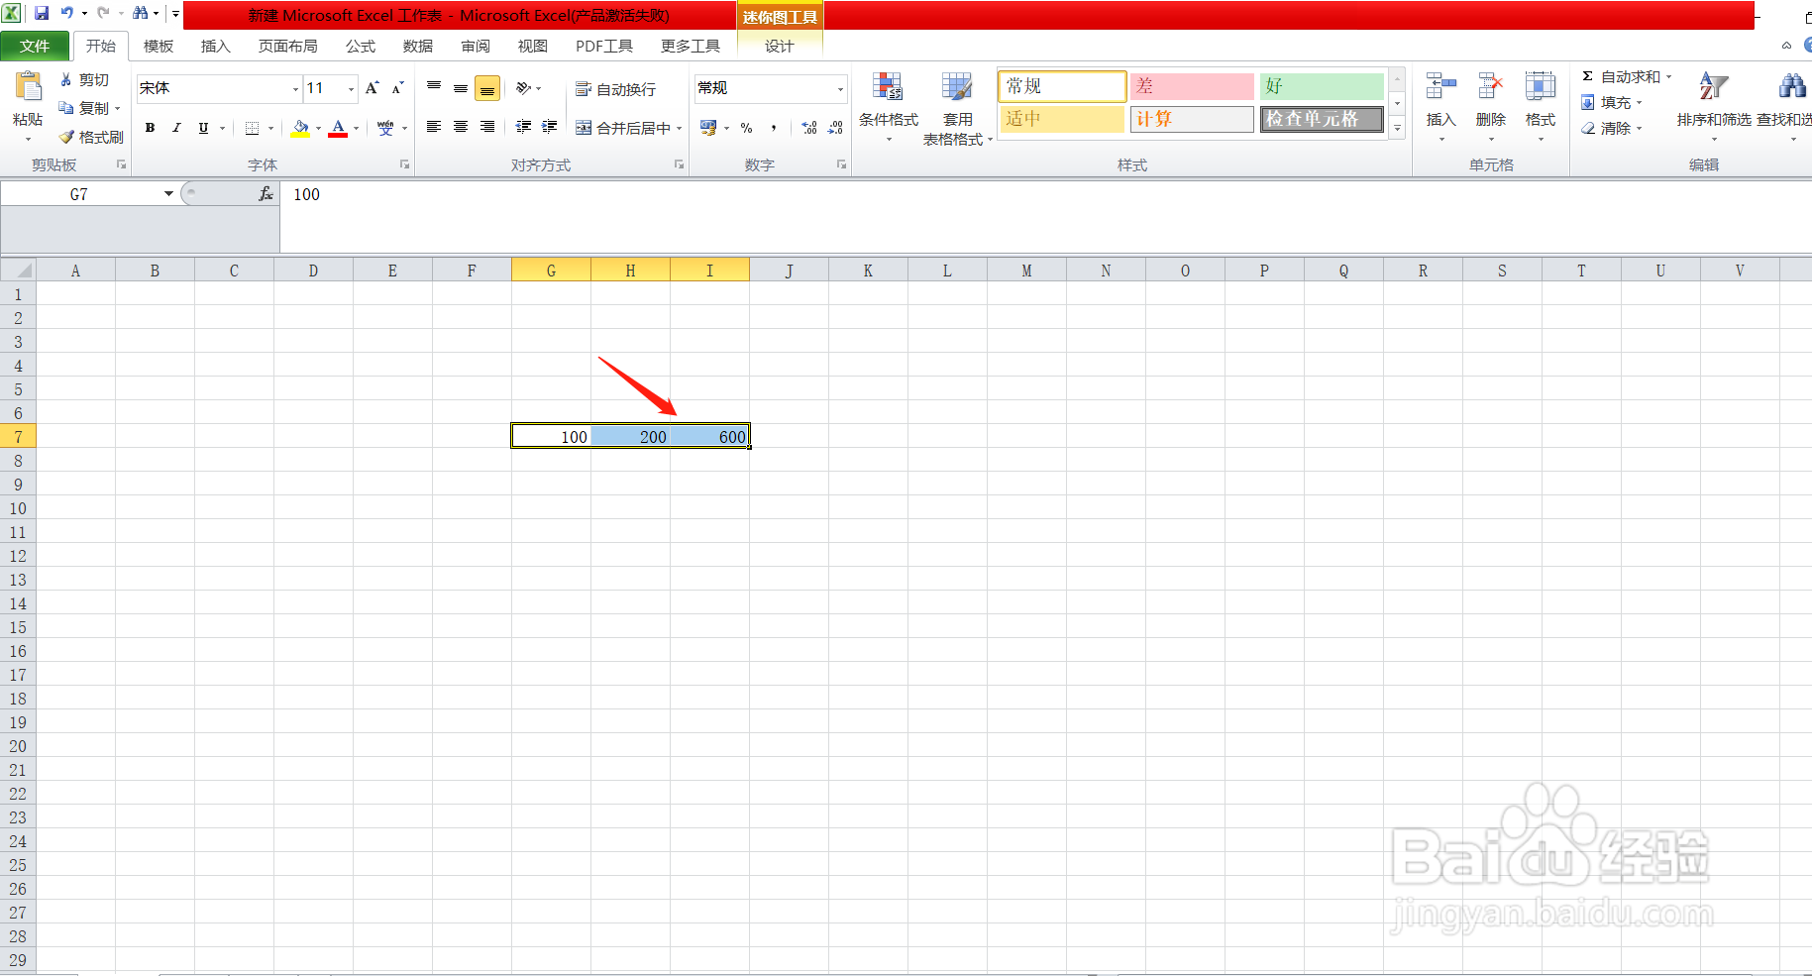Click the Undo arrow in quick access toolbar
Image resolution: width=1812 pixels, height=976 pixels.
[x=67, y=13]
